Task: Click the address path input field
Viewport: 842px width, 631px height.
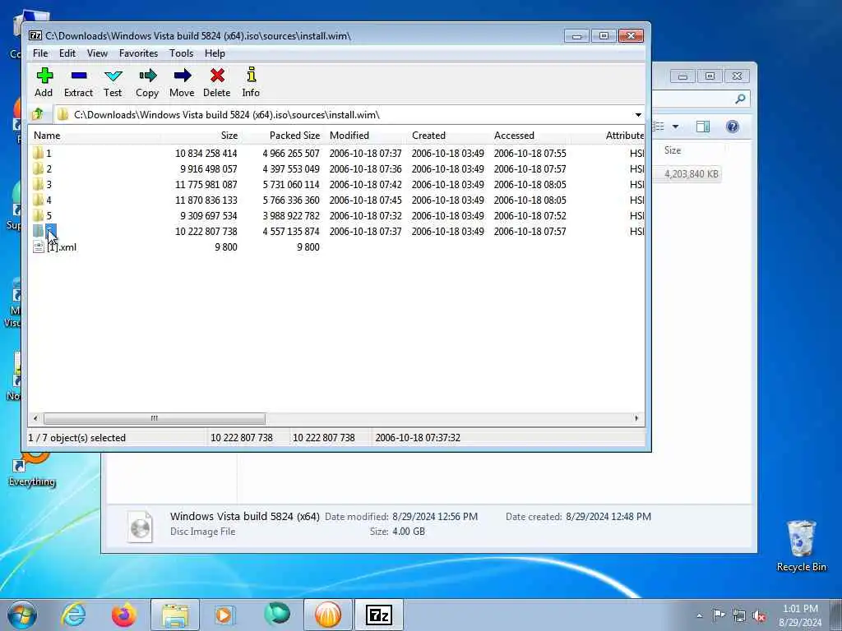Action: pyautogui.click(x=344, y=115)
